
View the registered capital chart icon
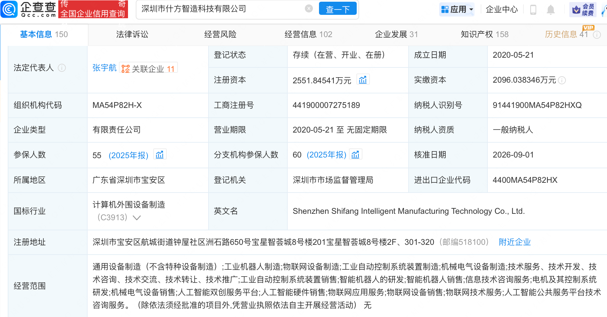tap(363, 80)
